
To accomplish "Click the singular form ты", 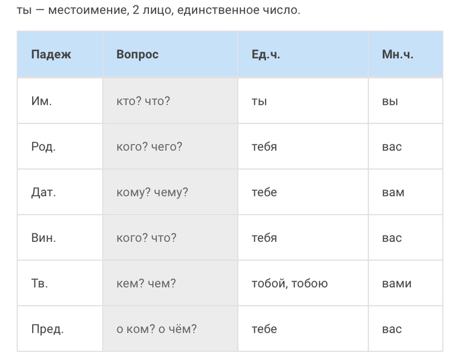I will 259,101.
